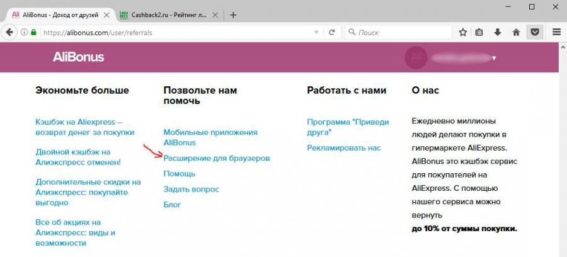Open site info icon in address bar

(25, 33)
